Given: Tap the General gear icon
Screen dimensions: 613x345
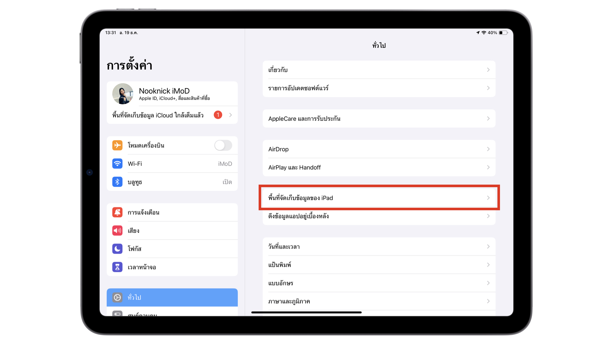Looking at the screenshot, I should pyautogui.click(x=117, y=297).
